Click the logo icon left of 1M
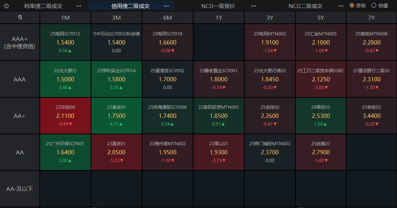Screen dimensions: 397x208 click(x=20, y=18)
